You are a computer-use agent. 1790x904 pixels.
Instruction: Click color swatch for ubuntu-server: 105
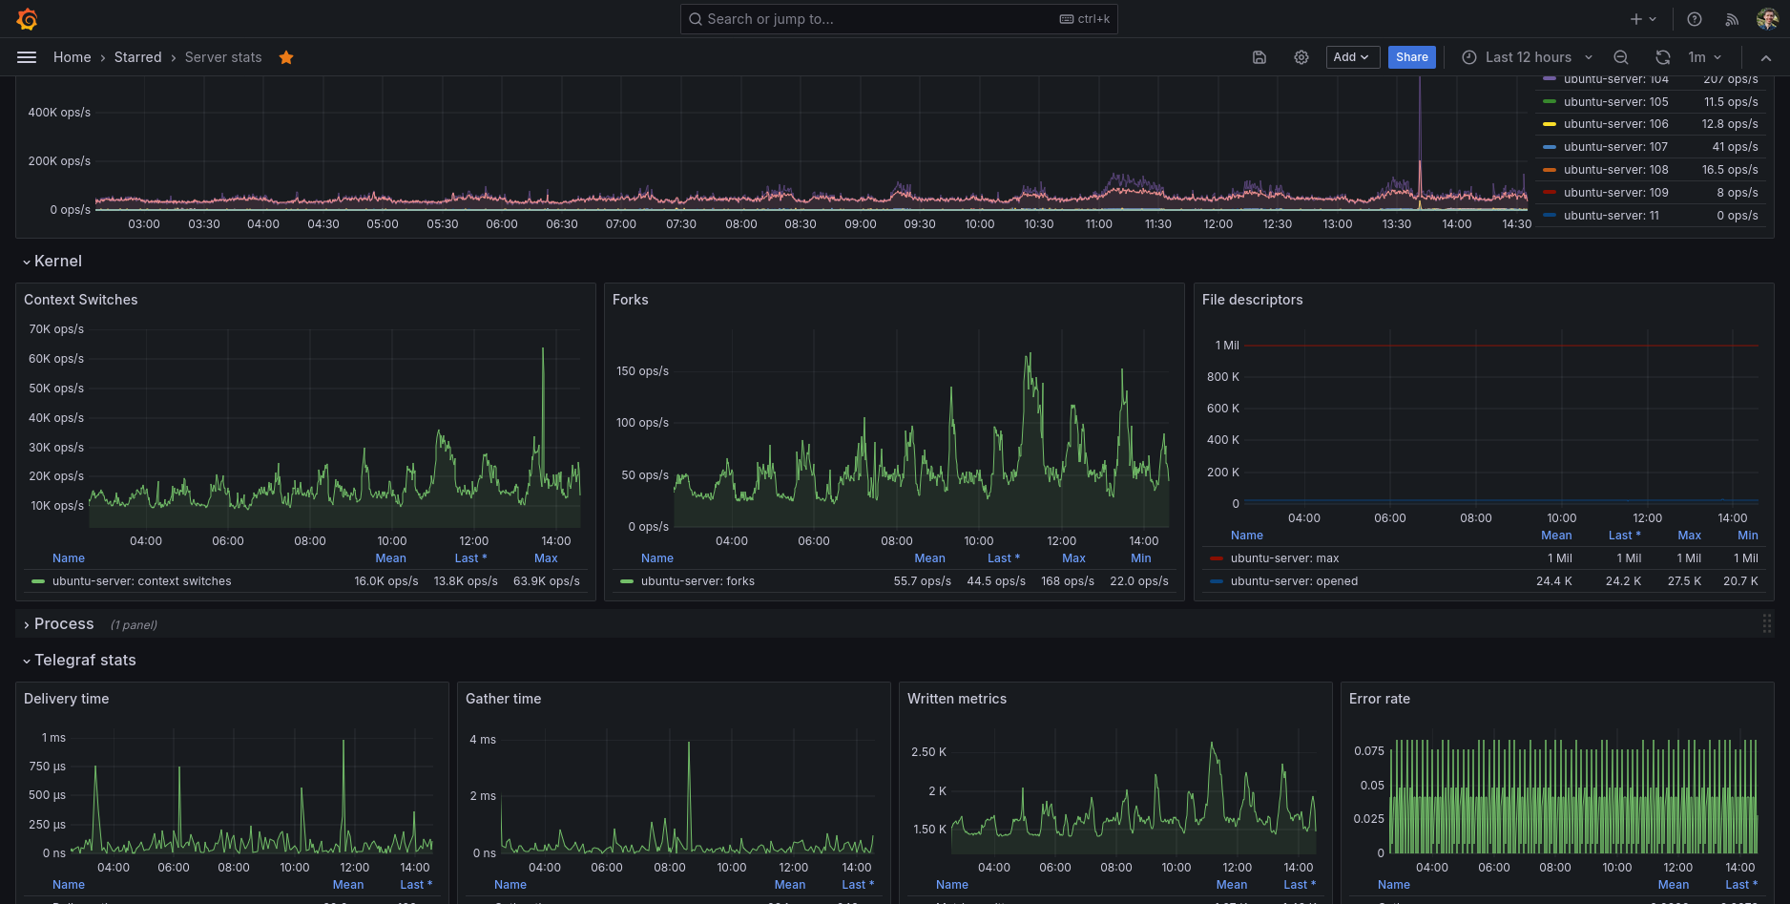[1550, 102]
